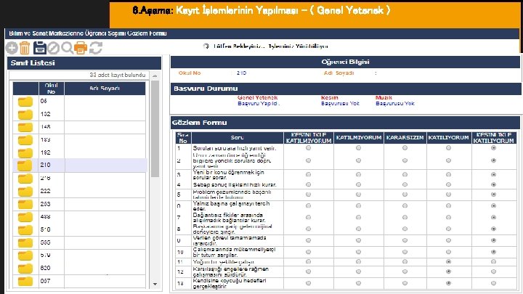Viewport: 523px width, 294px height.
Task: Open folder icon for student 192
Action: 25,152
